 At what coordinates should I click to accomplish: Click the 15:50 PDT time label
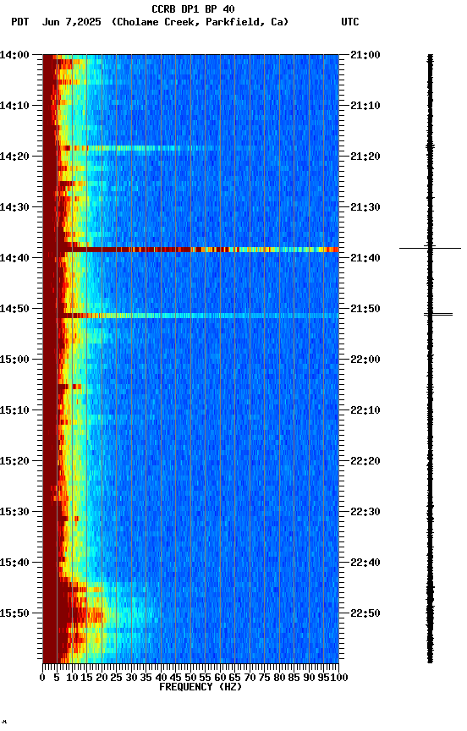click(x=14, y=613)
